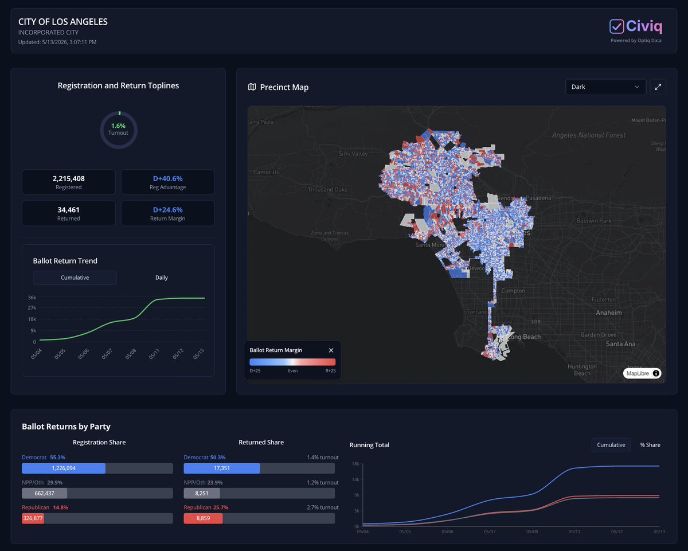The height and width of the screenshot is (551, 688).
Task: Click the Democrat 55.3% registration label
Action: (44, 458)
